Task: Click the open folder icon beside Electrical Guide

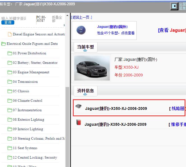Action: pos(3,44)
